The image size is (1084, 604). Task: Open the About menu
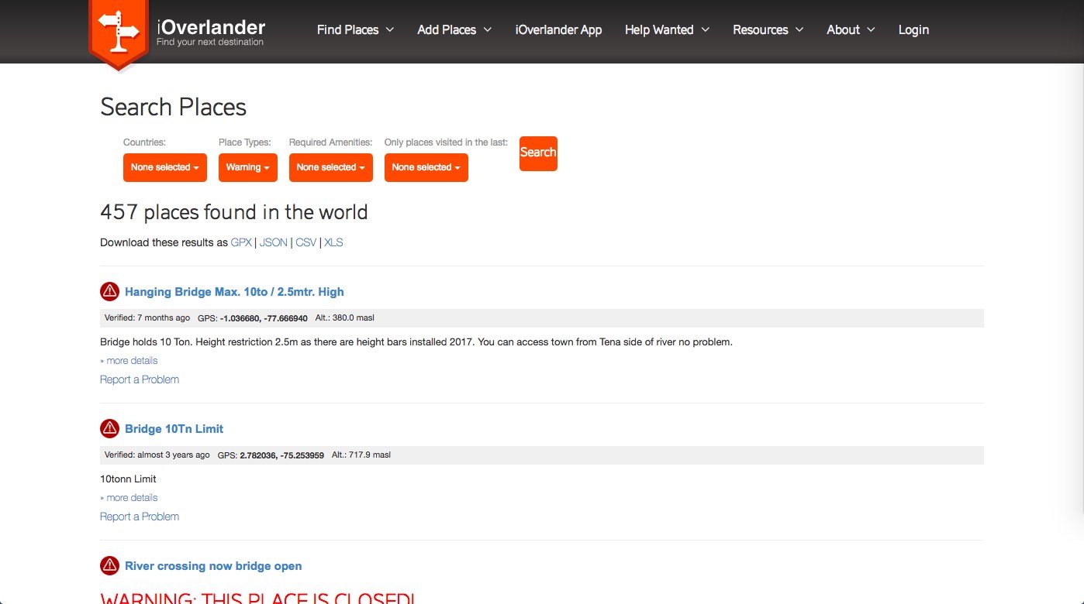pyautogui.click(x=851, y=29)
